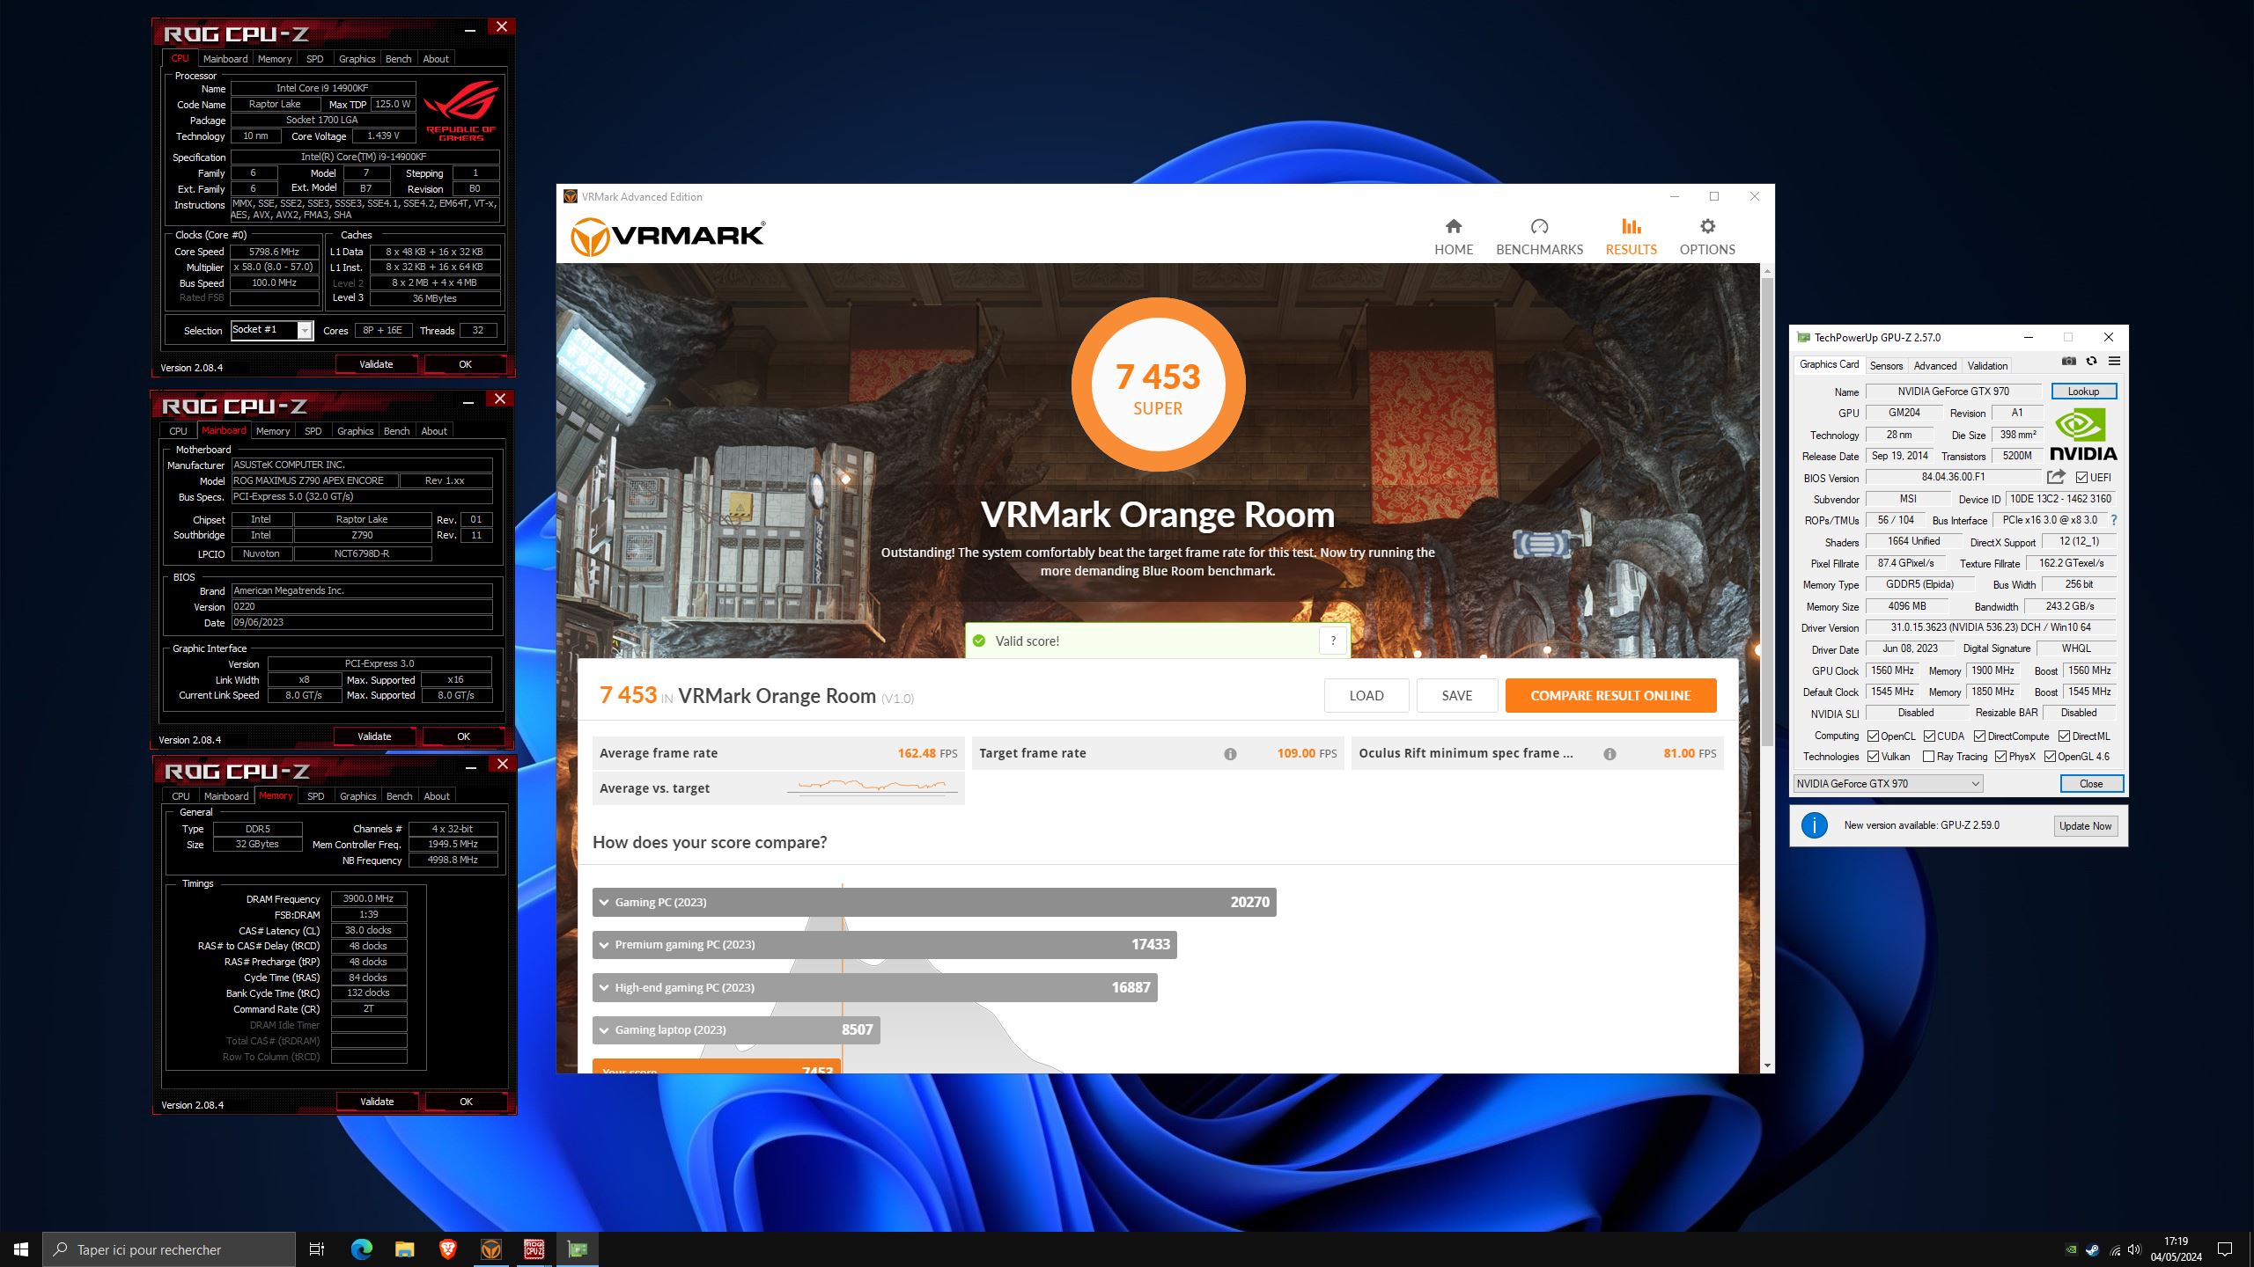Click OK in Memory CPU-Z window
Viewport: 2254px width, 1267px height.
pos(466,1102)
